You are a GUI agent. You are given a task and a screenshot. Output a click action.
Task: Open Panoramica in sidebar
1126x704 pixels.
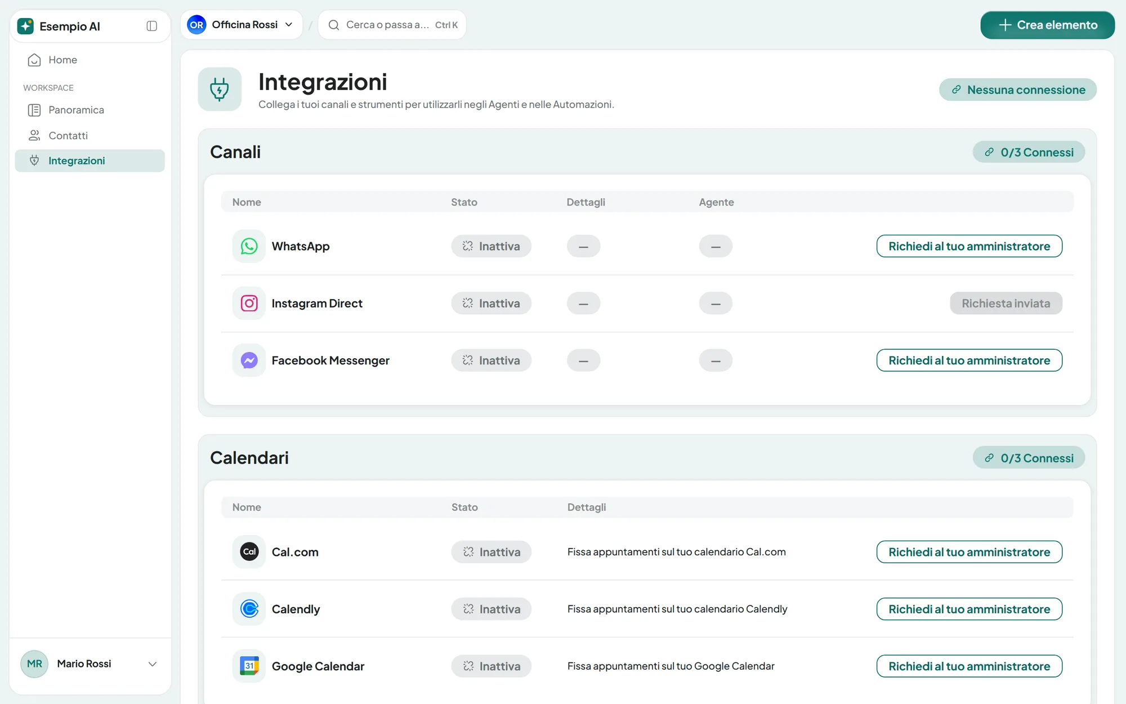(90, 110)
